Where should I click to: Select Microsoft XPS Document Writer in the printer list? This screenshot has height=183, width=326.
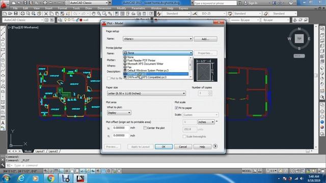(x=156, y=64)
